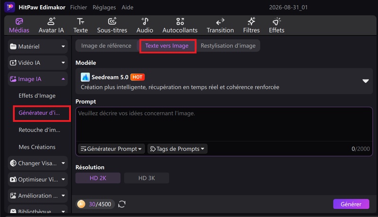378x217 pixels.
Task: Click the Optimiseur Vi... icon
Action: [x=13, y=179]
